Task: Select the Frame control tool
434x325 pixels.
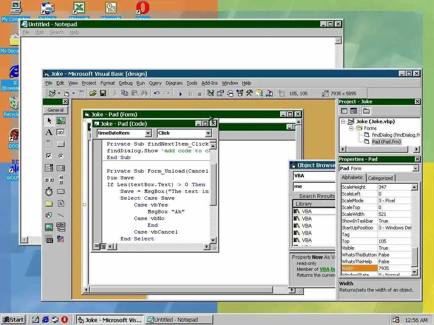Action: pos(49,144)
